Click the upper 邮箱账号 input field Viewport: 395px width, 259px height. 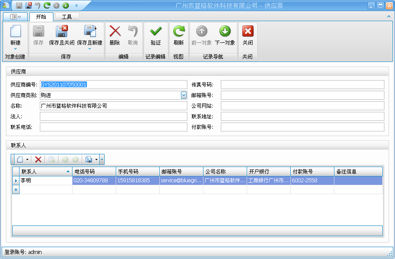tap(302, 95)
